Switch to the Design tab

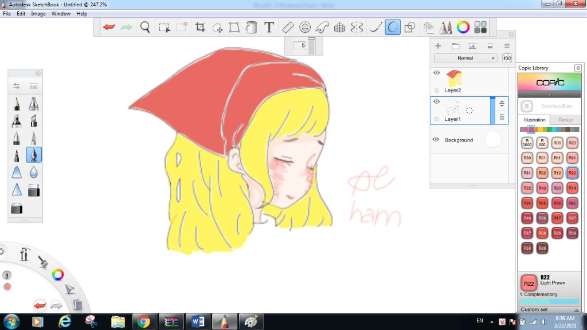coord(566,120)
